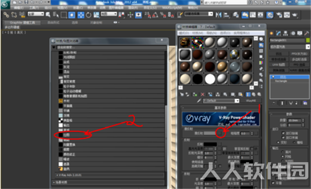The height and width of the screenshot is (189, 311).
Task: Expand the scene materials rollout in browser
Action: pyautogui.click(x=108, y=182)
